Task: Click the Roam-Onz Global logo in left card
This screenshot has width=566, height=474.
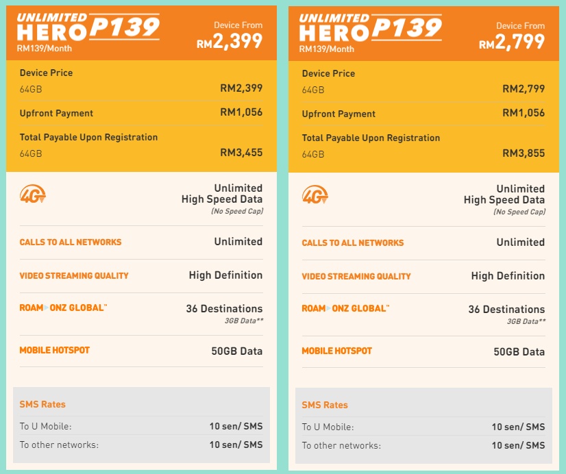Action: pyautogui.click(x=63, y=308)
